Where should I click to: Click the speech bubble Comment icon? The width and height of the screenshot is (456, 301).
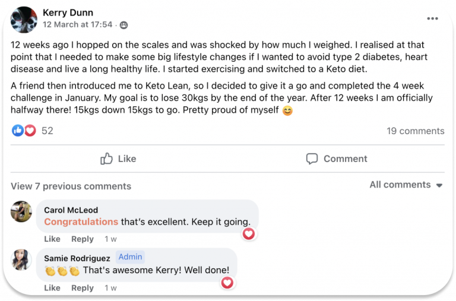tap(312, 159)
